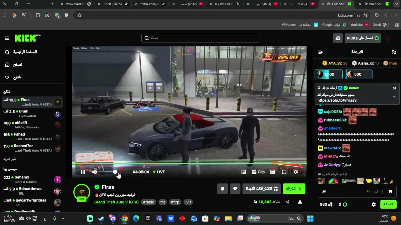Toggle follow heart for Firas
This screenshot has width=401, height=225.
235,189
